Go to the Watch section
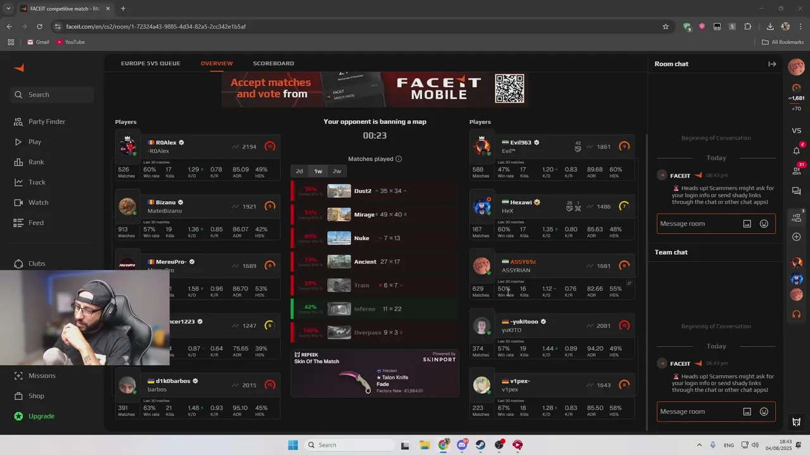The height and width of the screenshot is (455, 810). (38, 202)
